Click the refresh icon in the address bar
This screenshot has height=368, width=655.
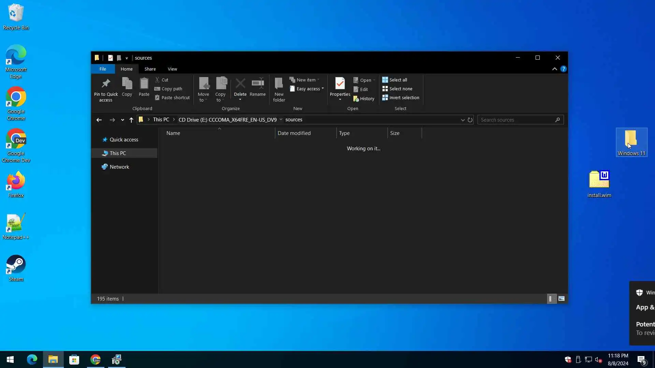pyautogui.click(x=470, y=120)
